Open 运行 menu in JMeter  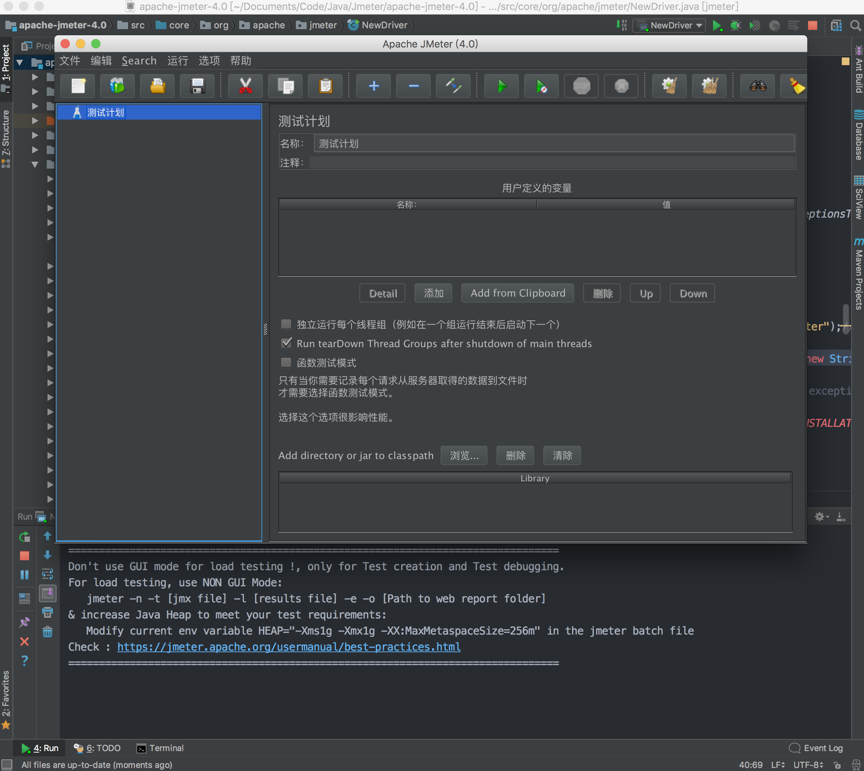[x=177, y=61]
